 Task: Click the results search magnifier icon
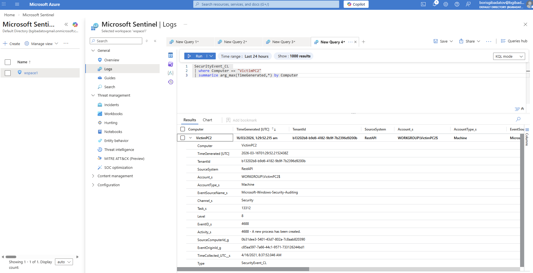pos(518,119)
